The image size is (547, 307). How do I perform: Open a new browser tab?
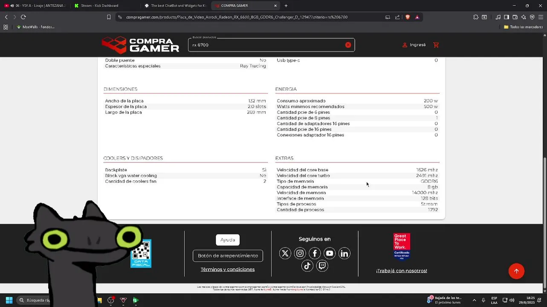pos(286,6)
